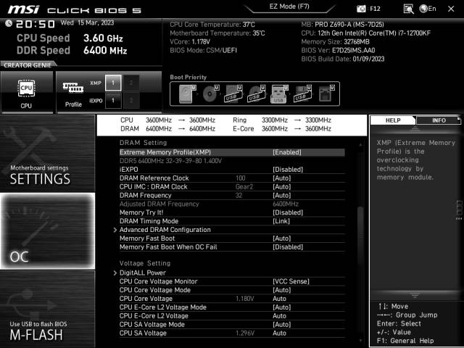The image size is (464, 348).
Task: Change Memory Try It! Disabled value
Action: 288,212
